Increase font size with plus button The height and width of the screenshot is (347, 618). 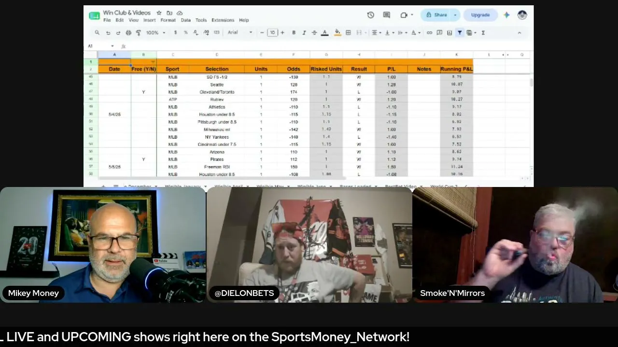(283, 33)
